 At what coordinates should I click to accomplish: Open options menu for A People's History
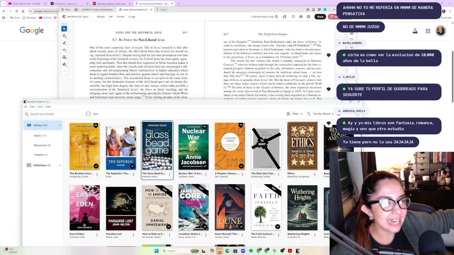tap(242, 174)
